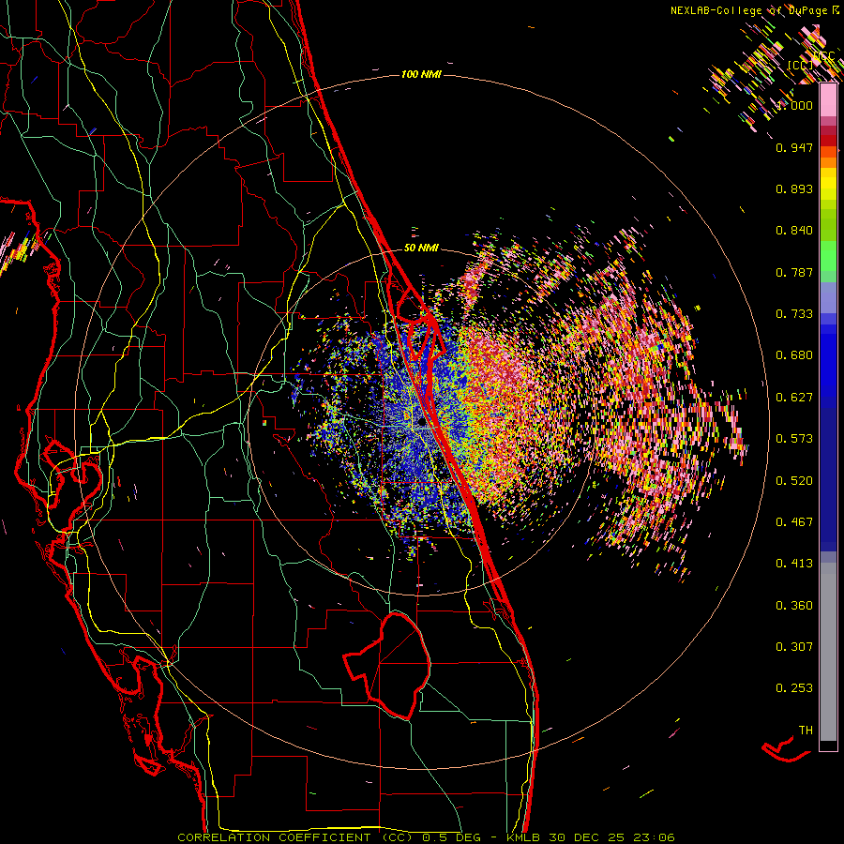Select the 0.627 value on the color scale
This screenshot has width=844, height=844.
click(x=794, y=398)
